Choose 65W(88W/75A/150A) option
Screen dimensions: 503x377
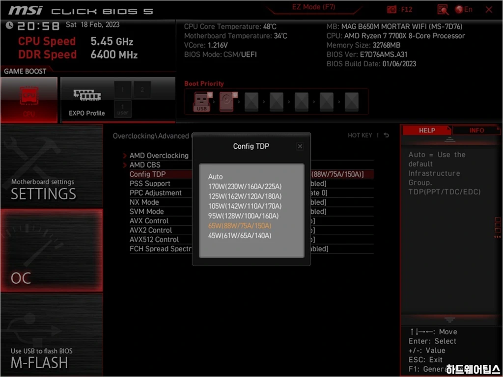coord(240,226)
